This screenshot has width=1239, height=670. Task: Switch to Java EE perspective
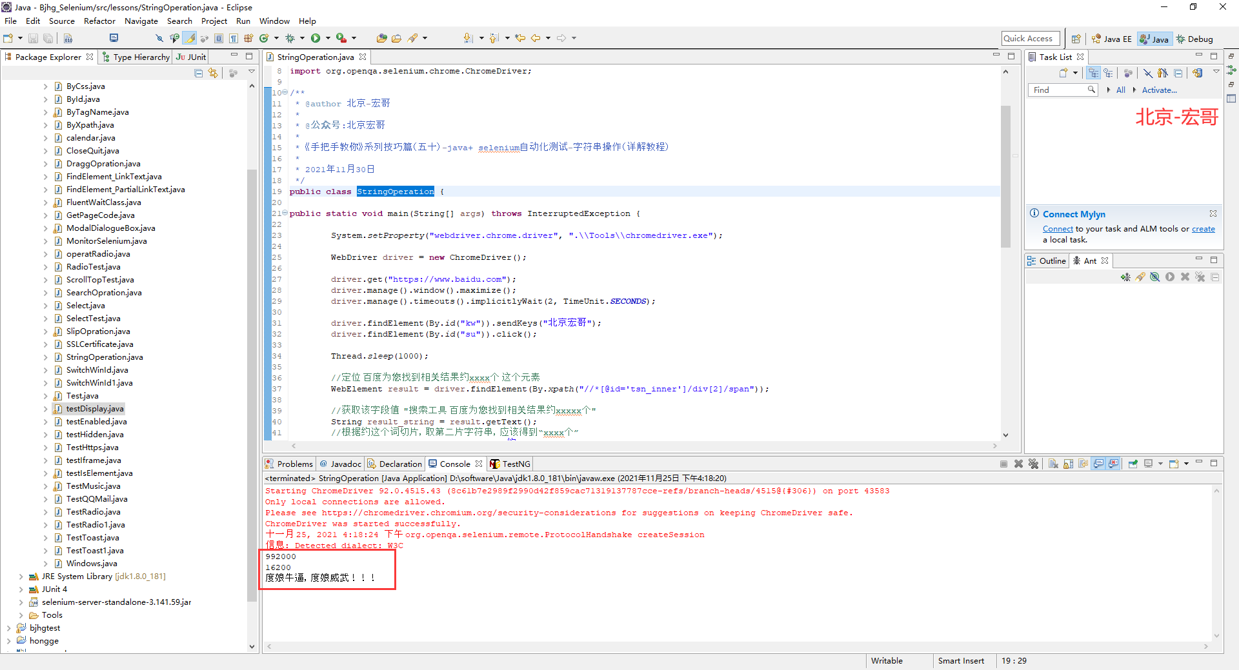[1112, 39]
